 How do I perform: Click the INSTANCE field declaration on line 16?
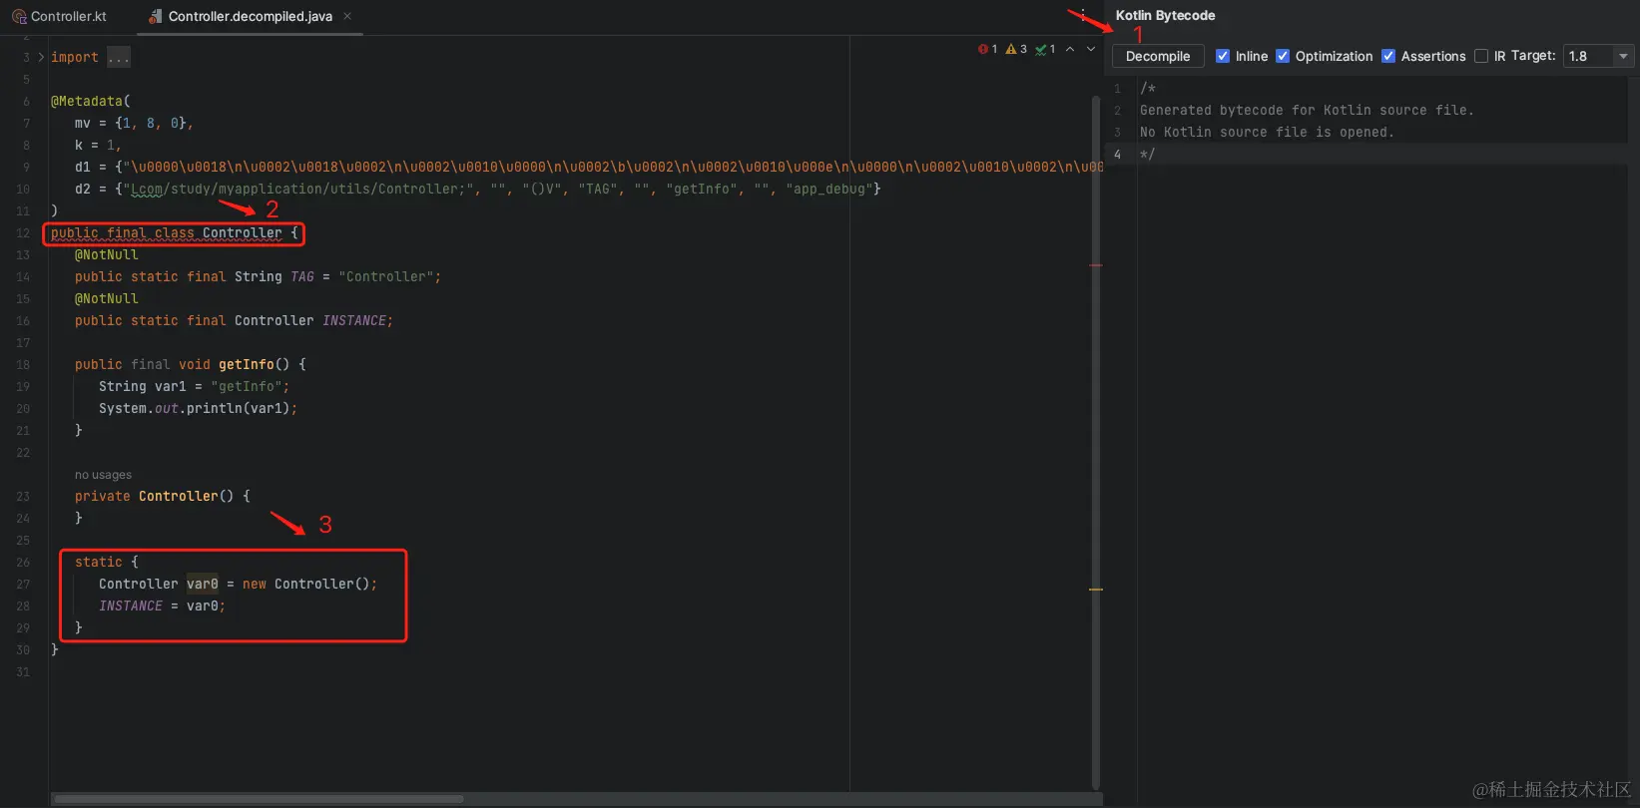[x=354, y=321]
